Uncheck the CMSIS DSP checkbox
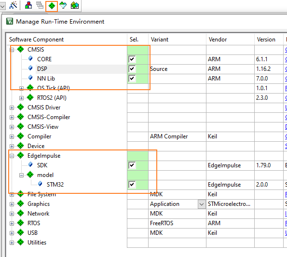287x257 pixels. [132, 69]
